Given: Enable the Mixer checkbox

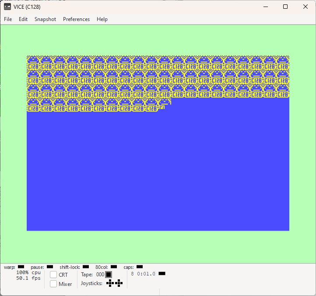Looking at the screenshot, I should coord(53,284).
